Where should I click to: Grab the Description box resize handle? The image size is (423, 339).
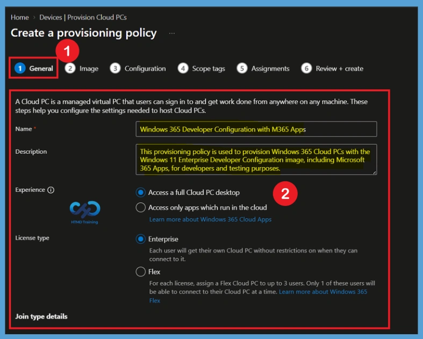(375, 172)
